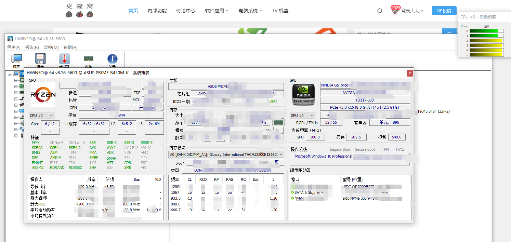Click the HVCI indicator label
The width and height of the screenshot is (511, 242).
click(400, 149)
